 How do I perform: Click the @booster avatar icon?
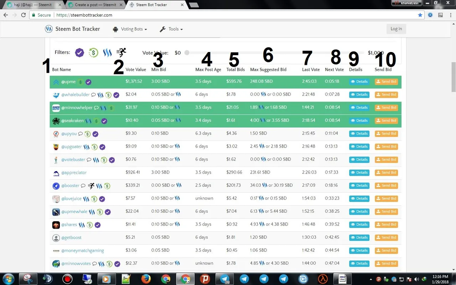point(56,186)
